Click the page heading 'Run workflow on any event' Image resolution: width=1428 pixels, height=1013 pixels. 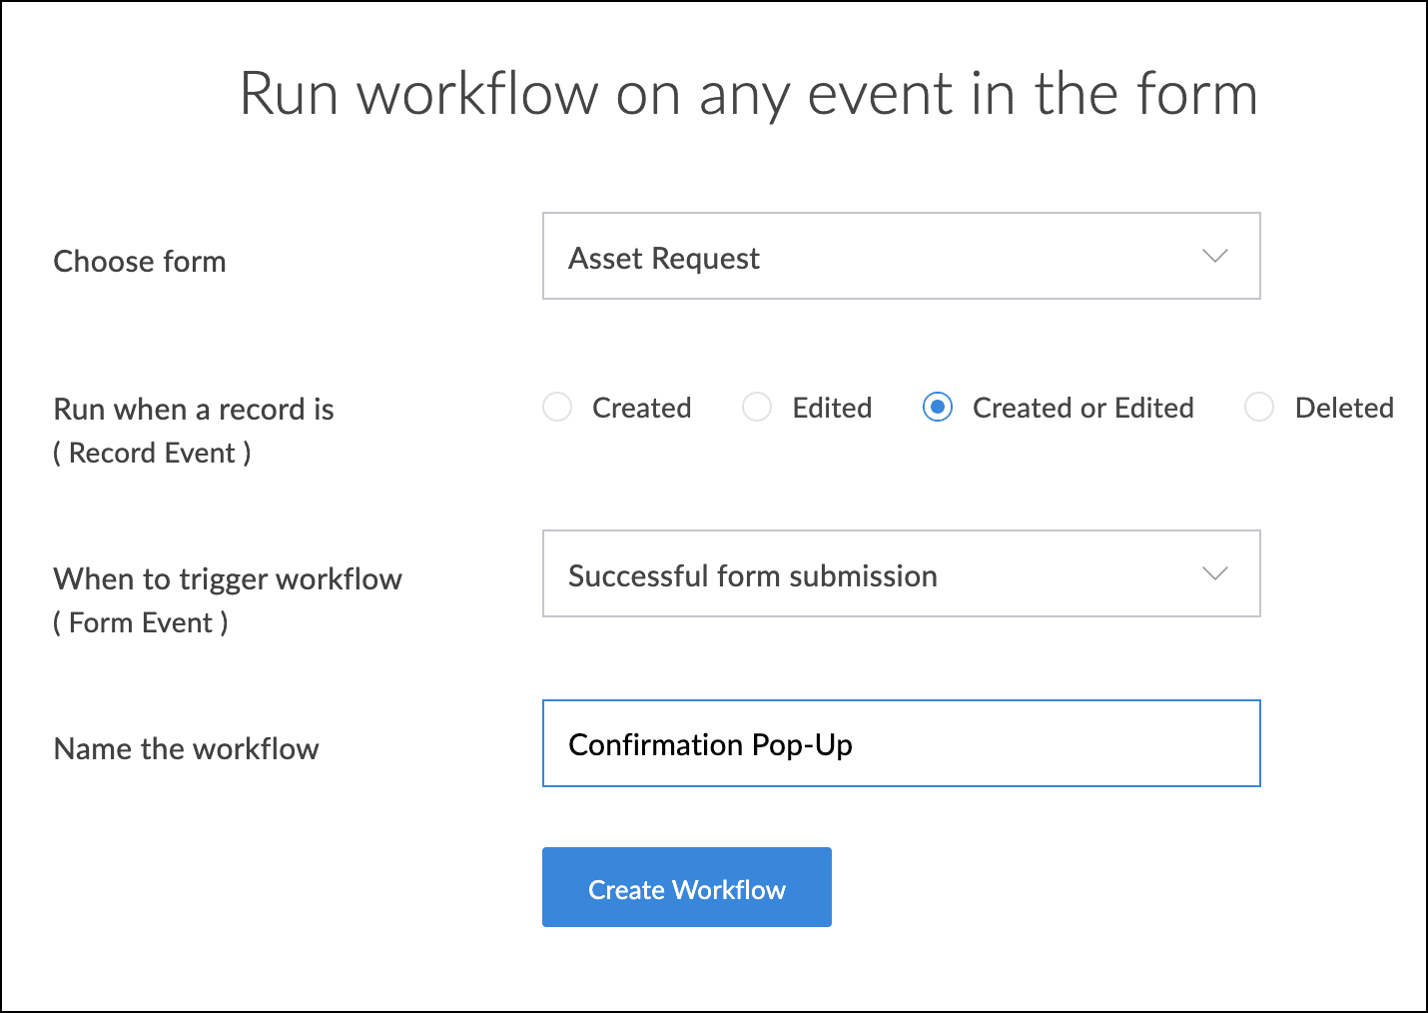click(748, 95)
